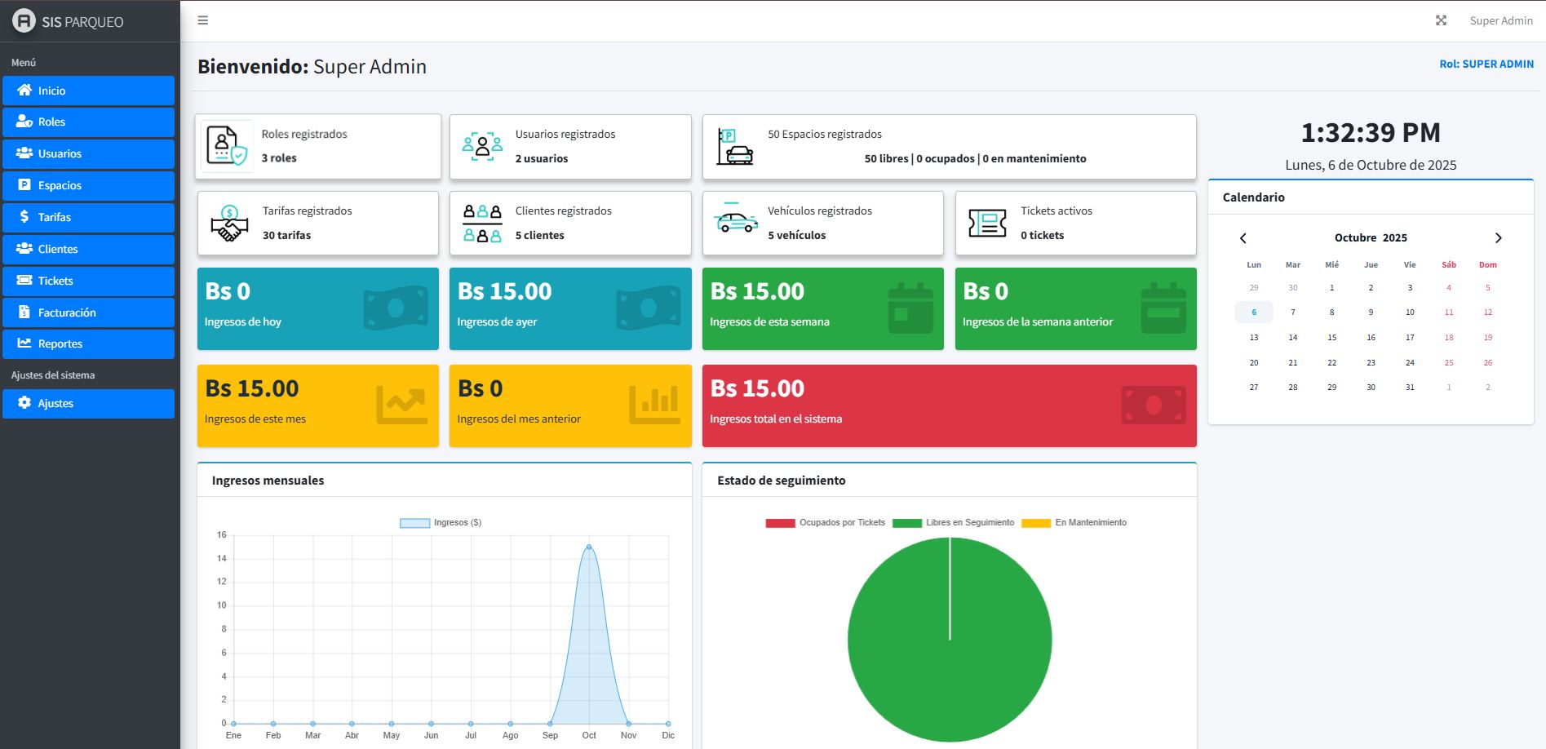The width and height of the screenshot is (1546, 749).
Task: Toggle Ingresos ($) chart legend box
Action: [x=414, y=523]
